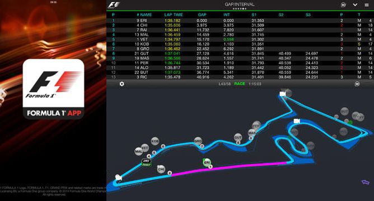The image size is (374, 201).
Task: Select the row for 1 VET
Action: pos(240,39)
